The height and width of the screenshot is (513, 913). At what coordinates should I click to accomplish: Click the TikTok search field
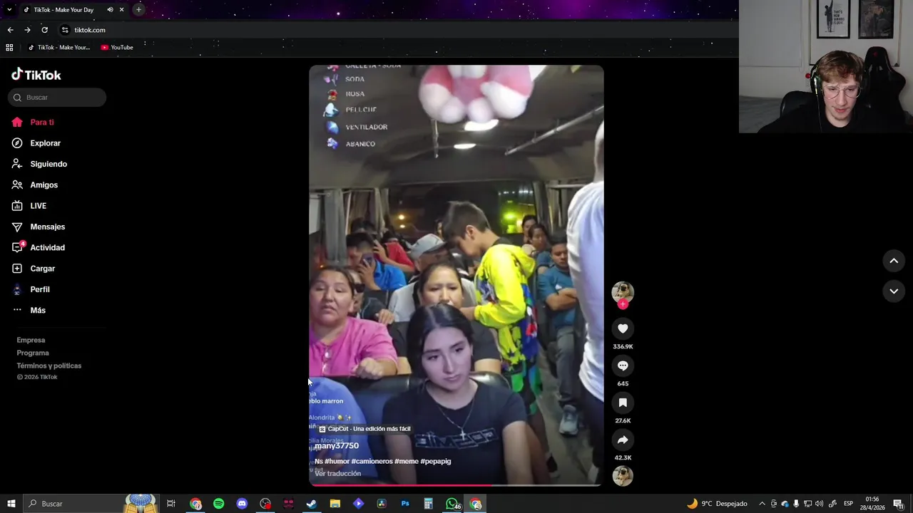(x=57, y=98)
